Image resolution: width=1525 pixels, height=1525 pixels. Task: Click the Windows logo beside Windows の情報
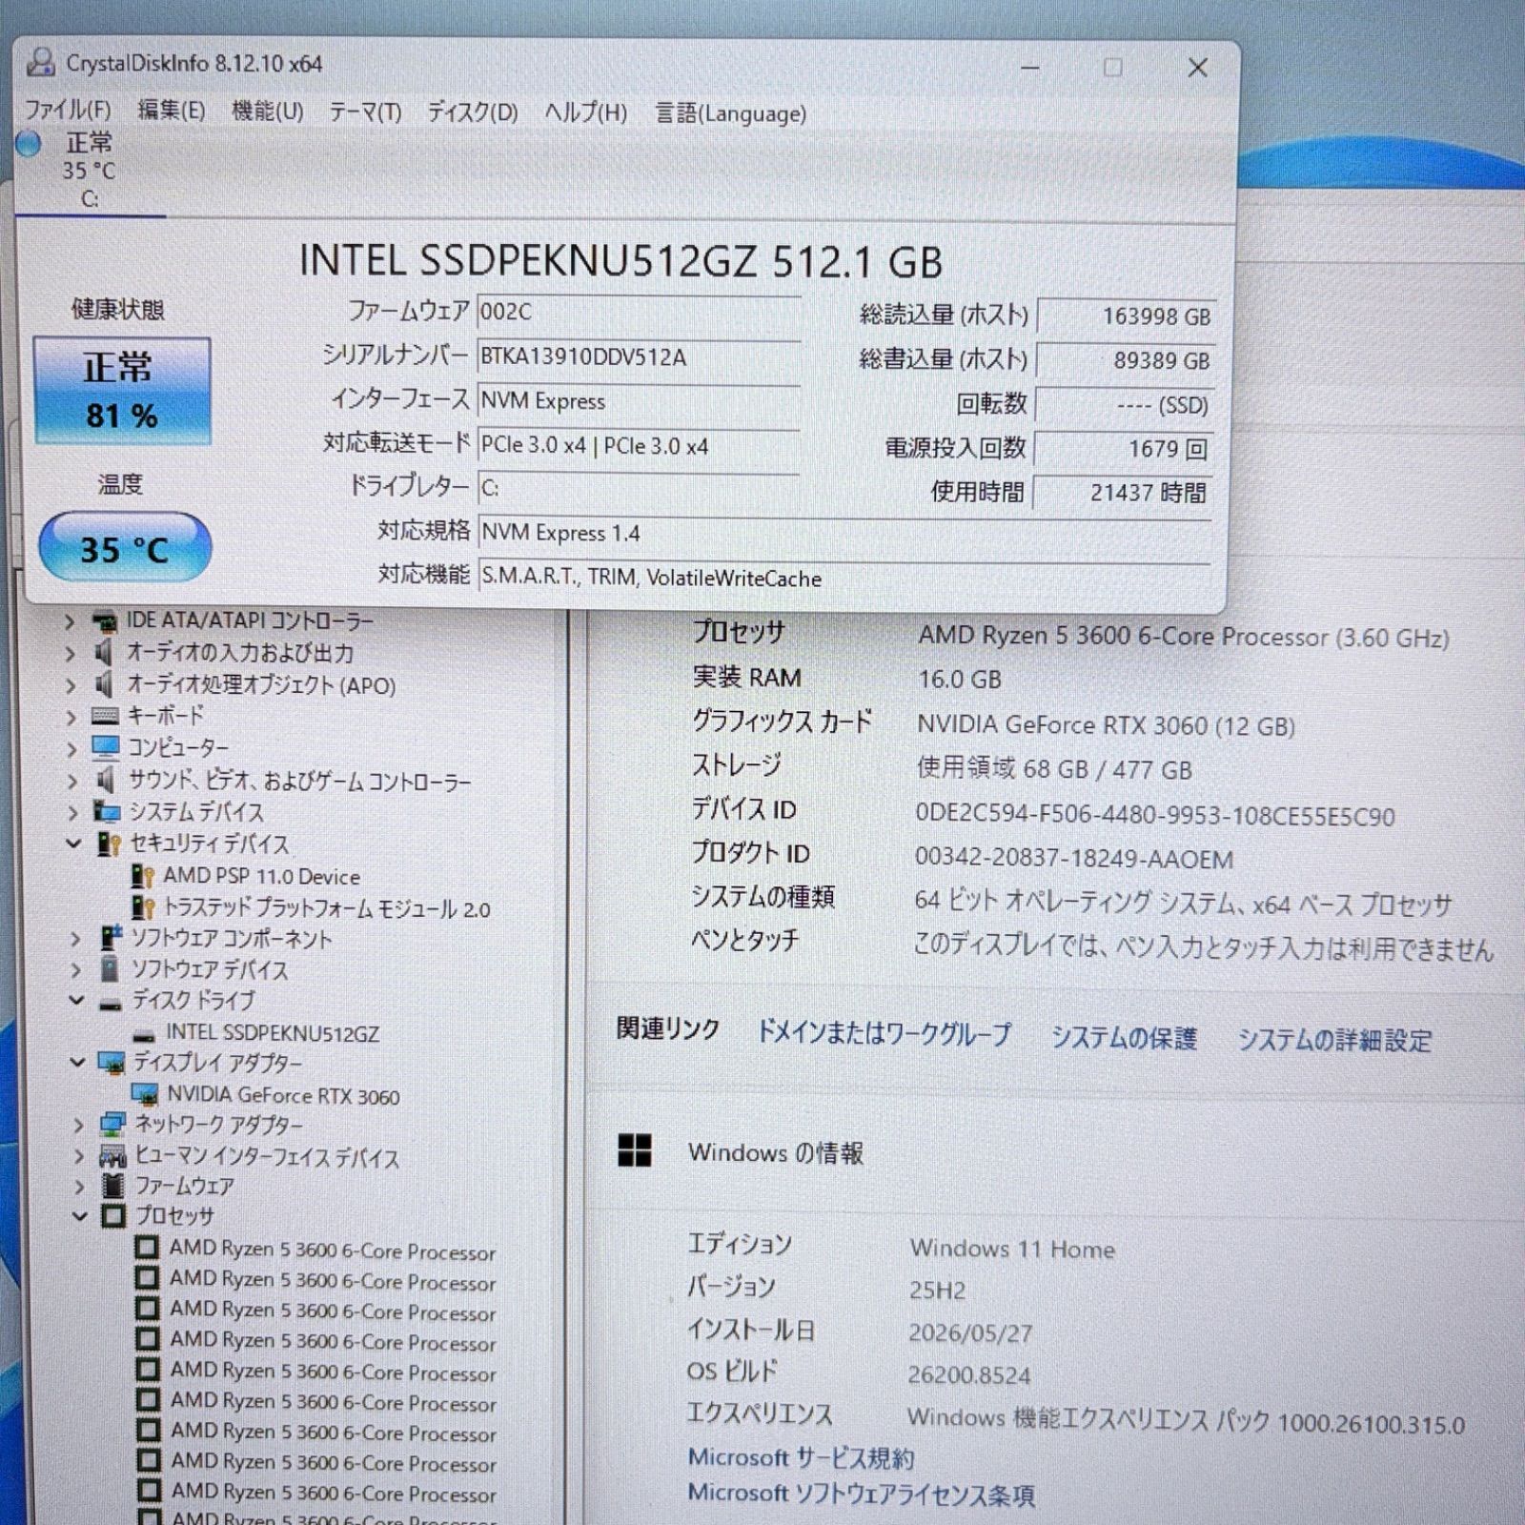coord(635,1150)
